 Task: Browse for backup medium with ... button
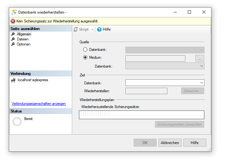(199, 58)
